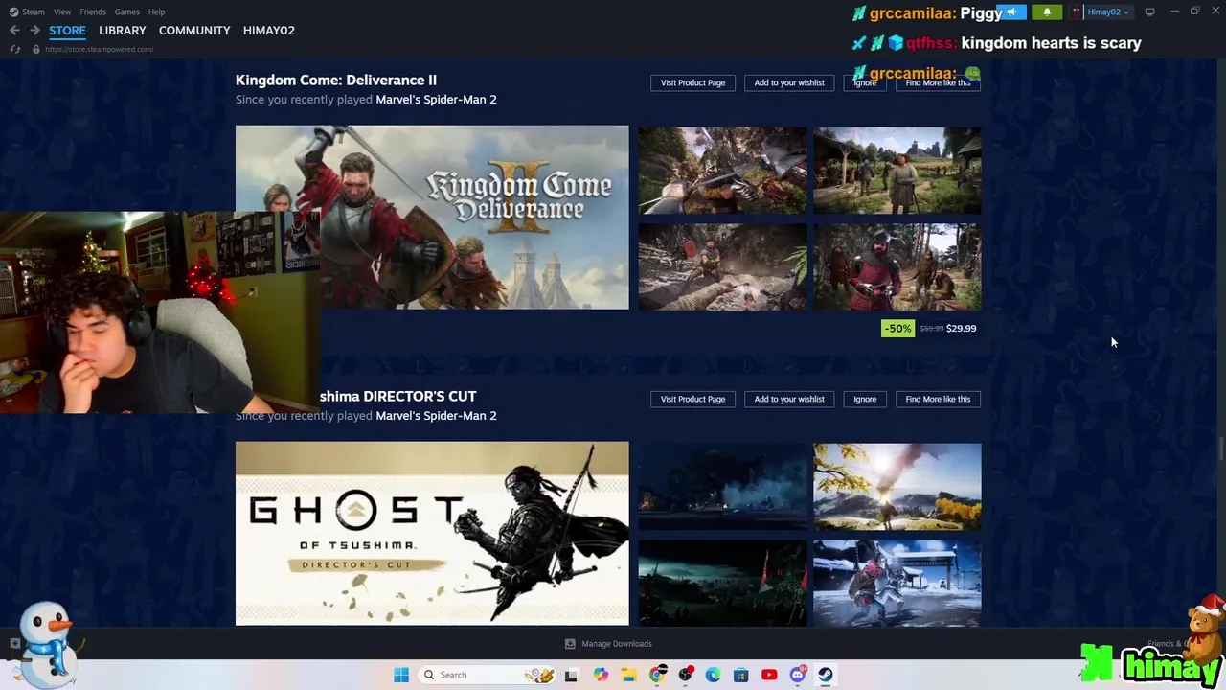The image size is (1226, 690).
Task: Open Manage Downloads
Action: pyautogui.click(x=608, y=644)
